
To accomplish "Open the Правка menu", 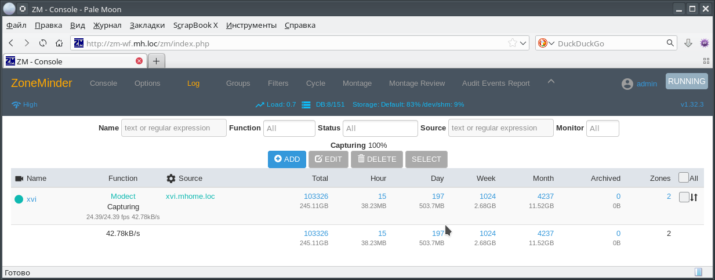I will (x=48, y=25).
